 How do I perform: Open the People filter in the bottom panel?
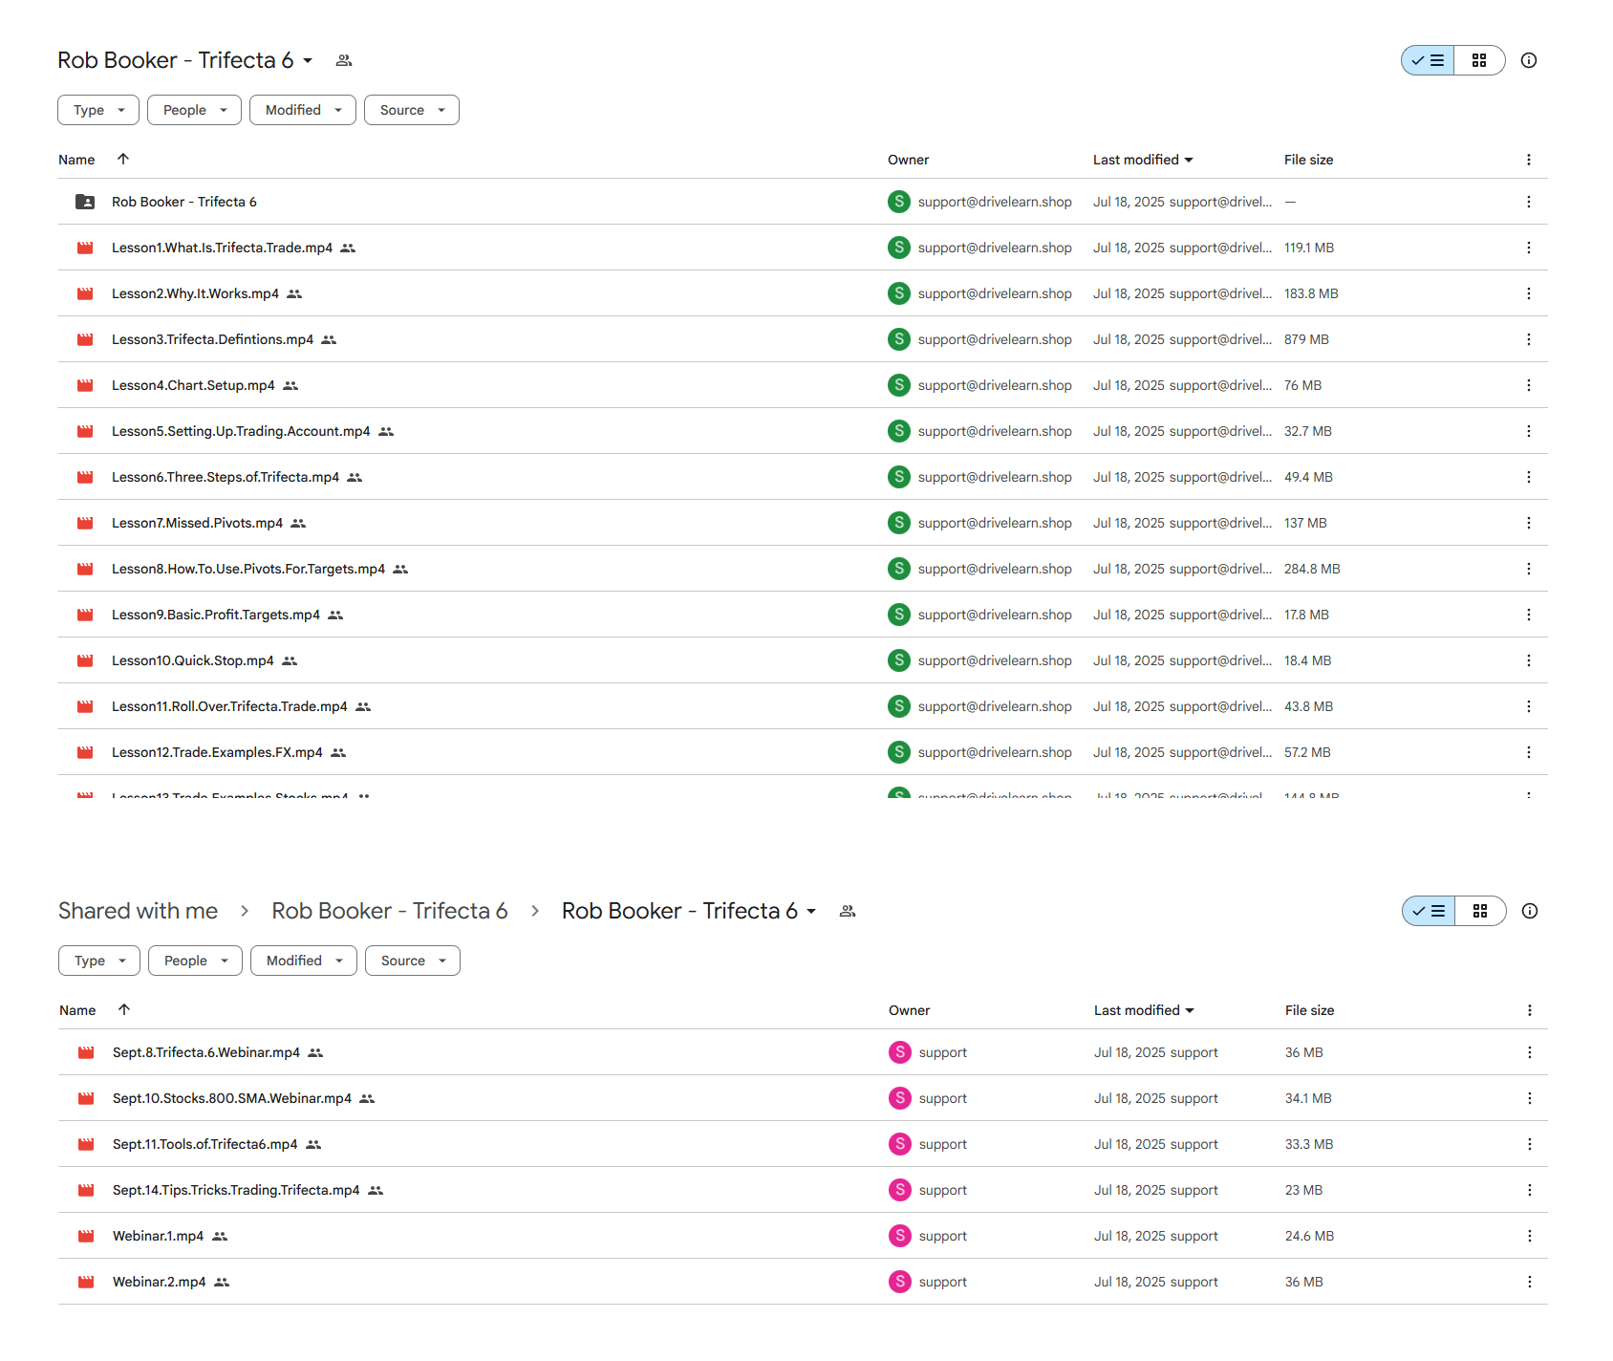pos(195,961)
